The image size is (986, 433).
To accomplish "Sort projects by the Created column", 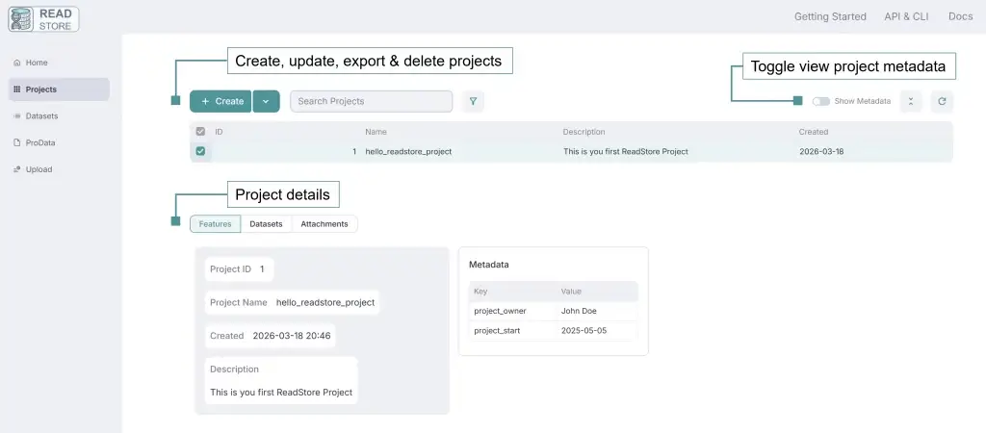I will [813, 132].
